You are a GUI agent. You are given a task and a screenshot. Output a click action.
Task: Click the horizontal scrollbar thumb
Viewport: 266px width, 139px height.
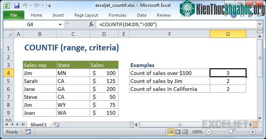[x=180, y=125]
